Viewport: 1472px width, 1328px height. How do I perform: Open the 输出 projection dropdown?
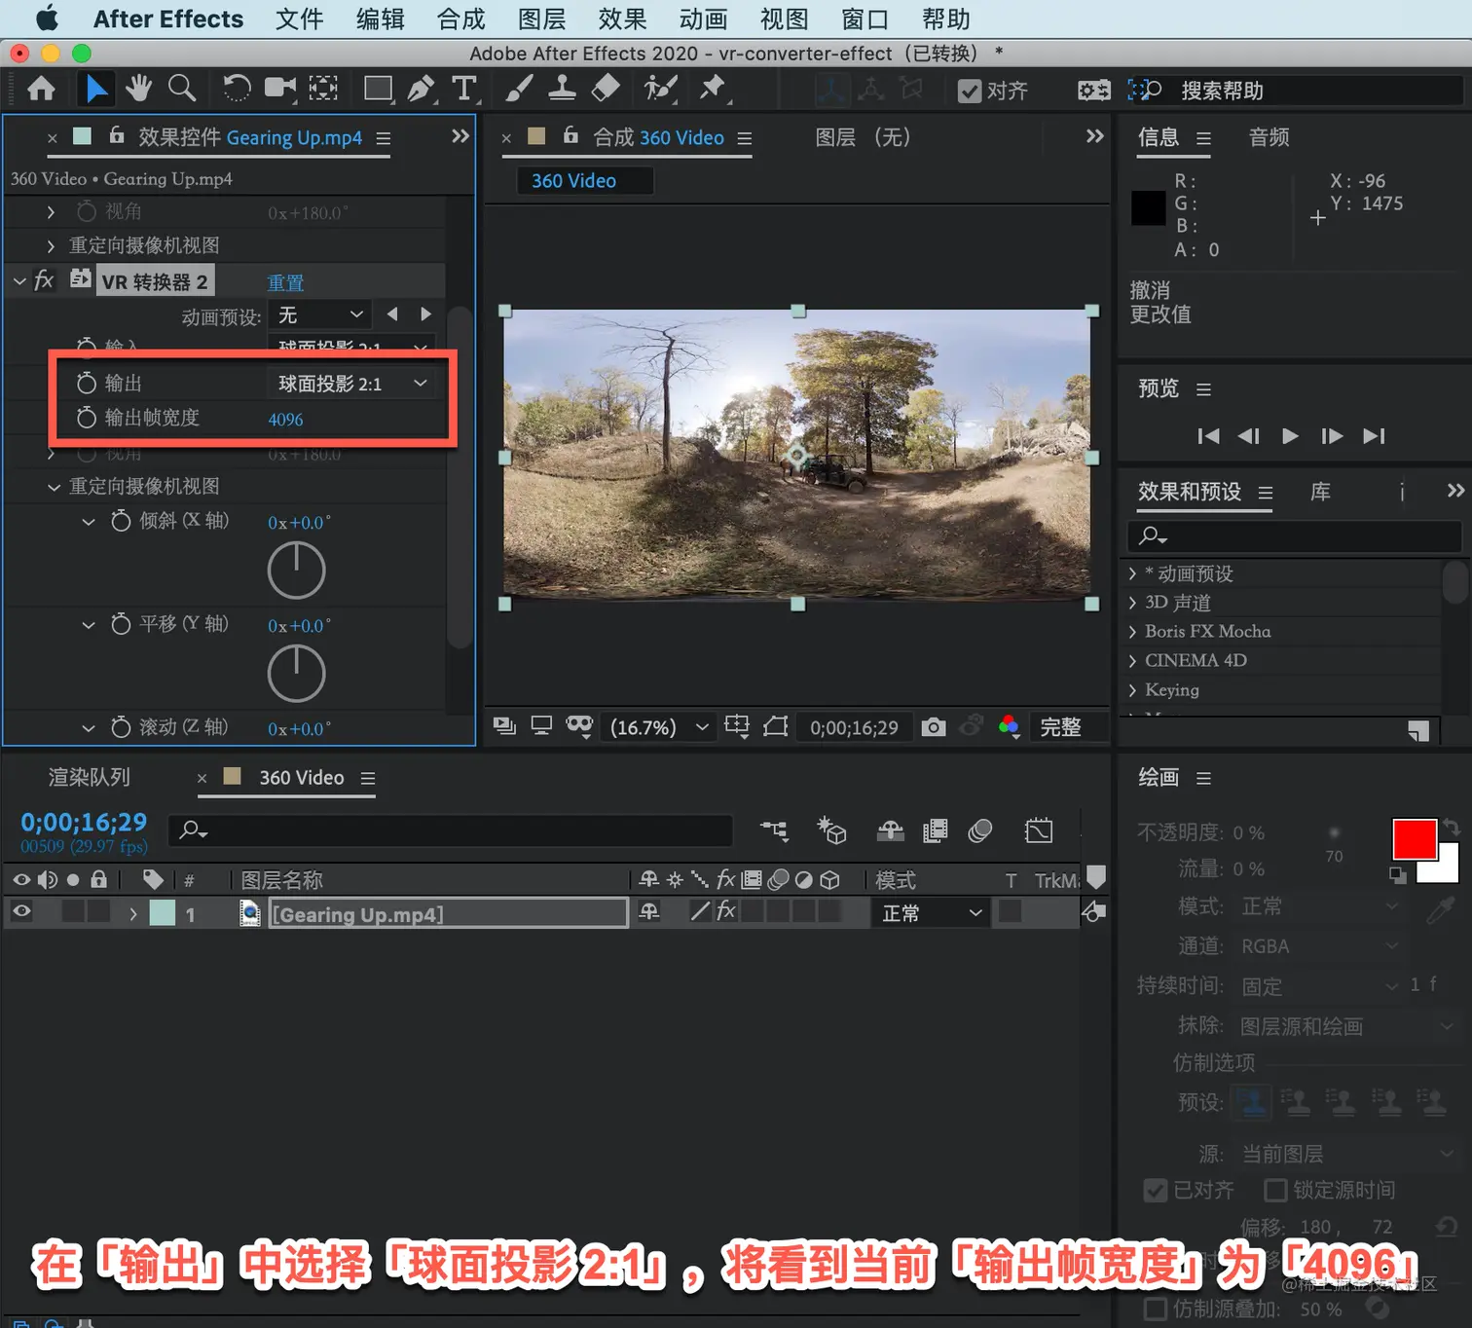coord(353,384)
